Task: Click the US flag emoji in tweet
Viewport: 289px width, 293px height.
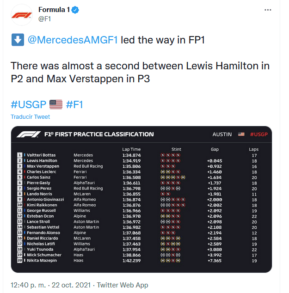Action: click(x=55, y=104)
